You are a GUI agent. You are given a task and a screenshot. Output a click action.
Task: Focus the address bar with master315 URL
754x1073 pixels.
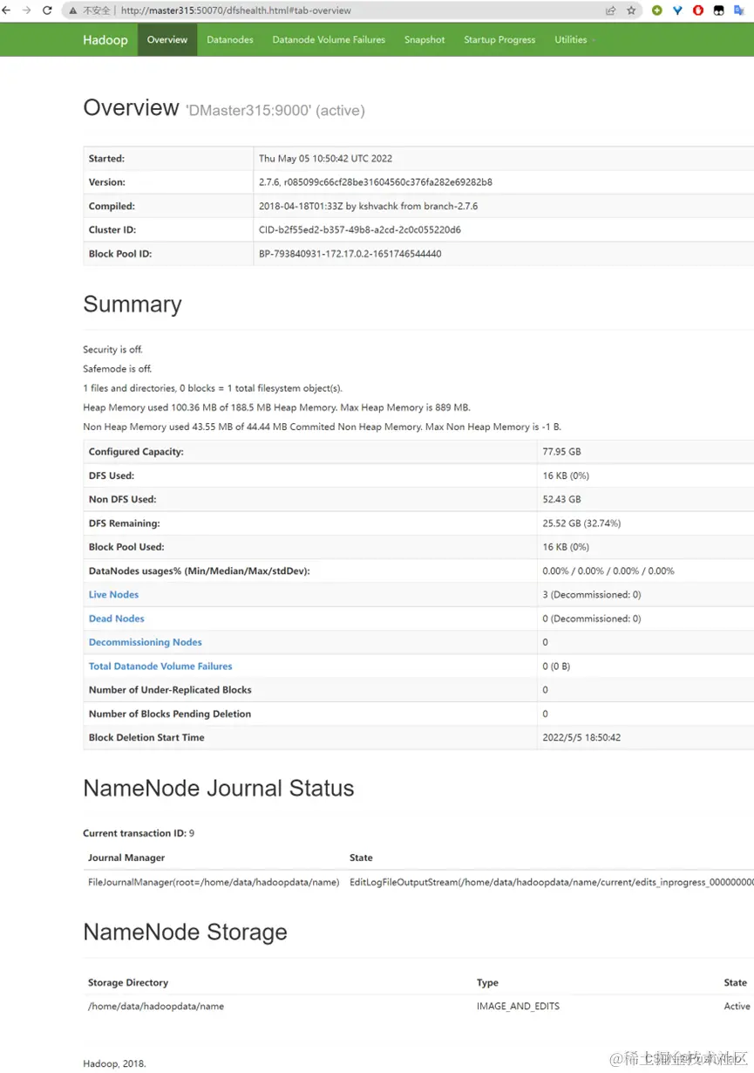[x=354, y=10]
